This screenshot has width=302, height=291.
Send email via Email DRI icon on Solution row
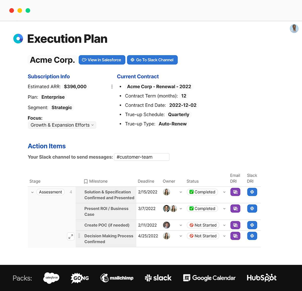(235, 192)
